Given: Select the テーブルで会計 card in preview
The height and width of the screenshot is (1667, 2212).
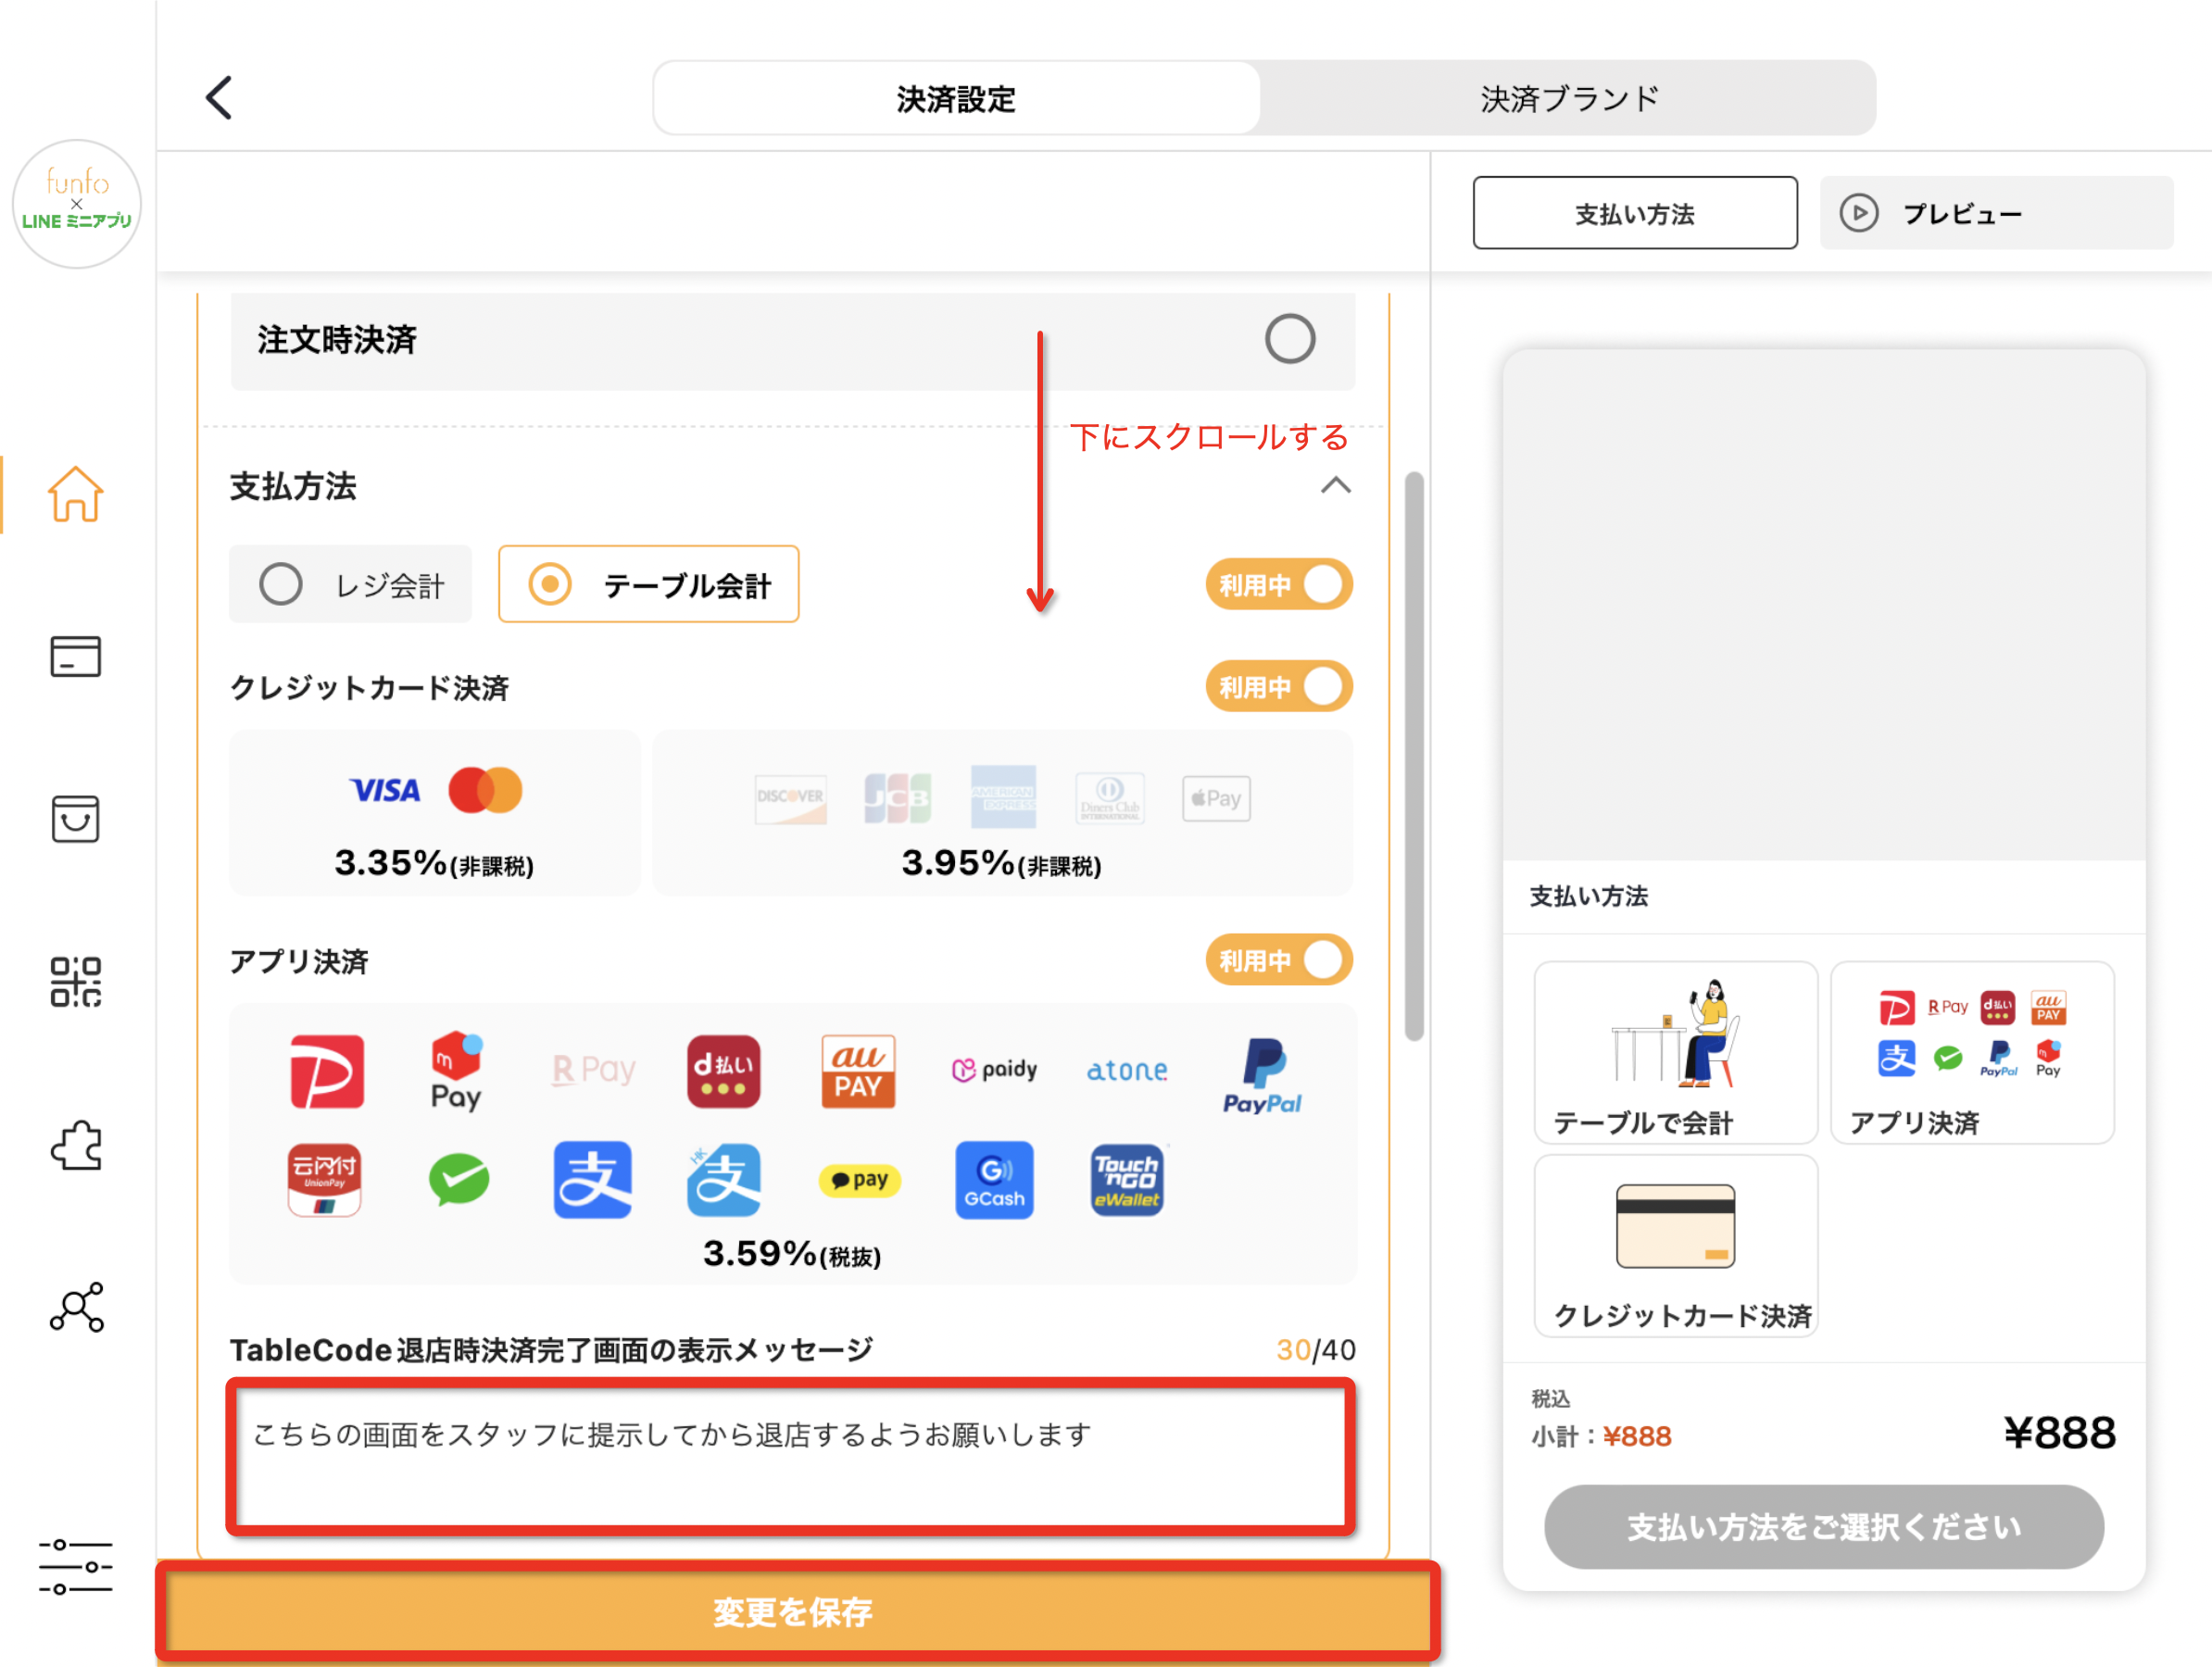Looking at the screenshot, I should click(x=1676, y=1053).
